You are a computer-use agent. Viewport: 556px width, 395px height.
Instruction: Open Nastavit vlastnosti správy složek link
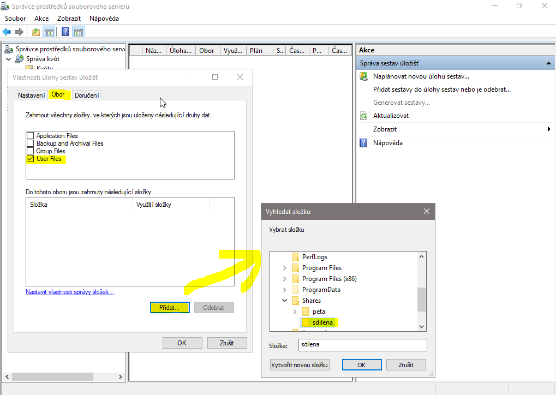(70, 292)
